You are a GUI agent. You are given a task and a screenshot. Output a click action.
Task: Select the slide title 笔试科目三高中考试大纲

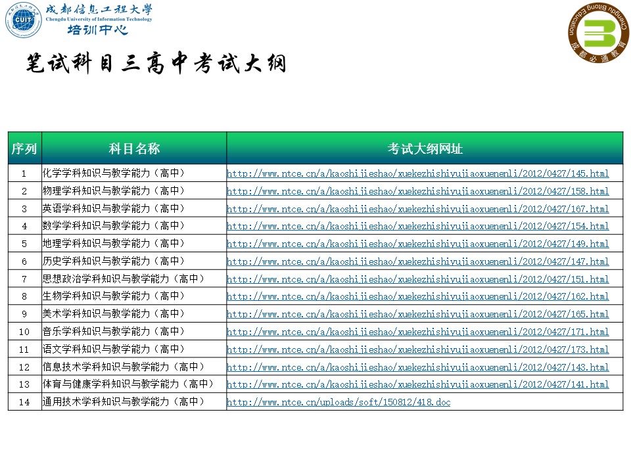[156, 64]
